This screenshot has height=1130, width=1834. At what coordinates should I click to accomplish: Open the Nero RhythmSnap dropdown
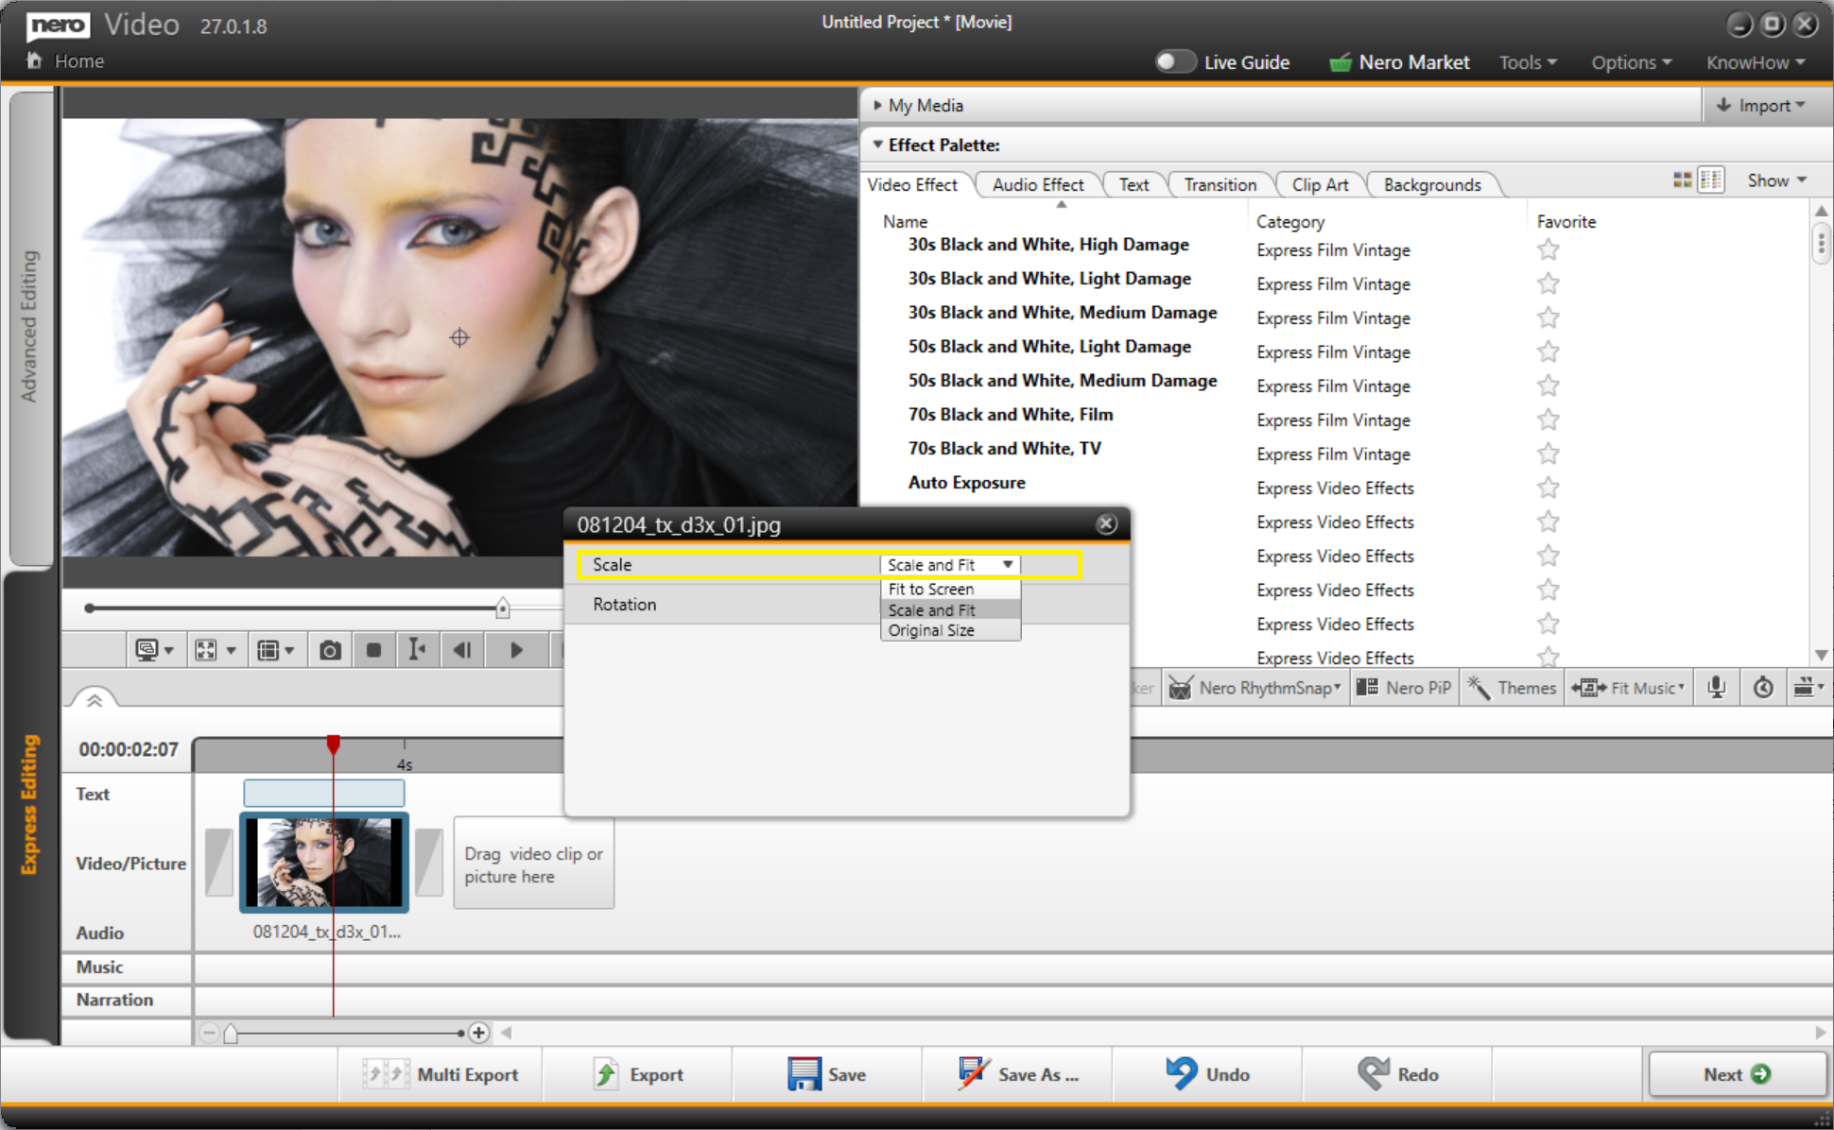coord(1257,688)
